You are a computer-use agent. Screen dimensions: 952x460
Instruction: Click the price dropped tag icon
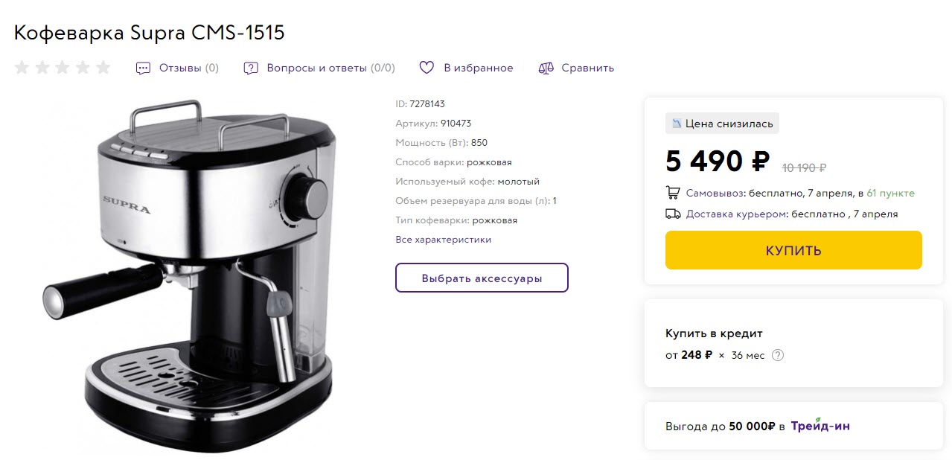[677, 124]
